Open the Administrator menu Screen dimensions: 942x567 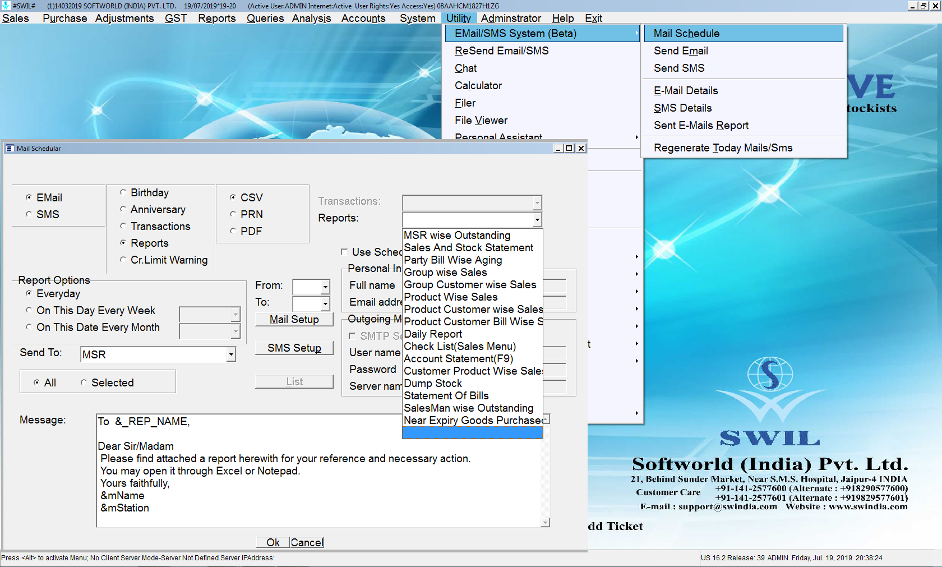pyautogui.click(x=511, y=18)
